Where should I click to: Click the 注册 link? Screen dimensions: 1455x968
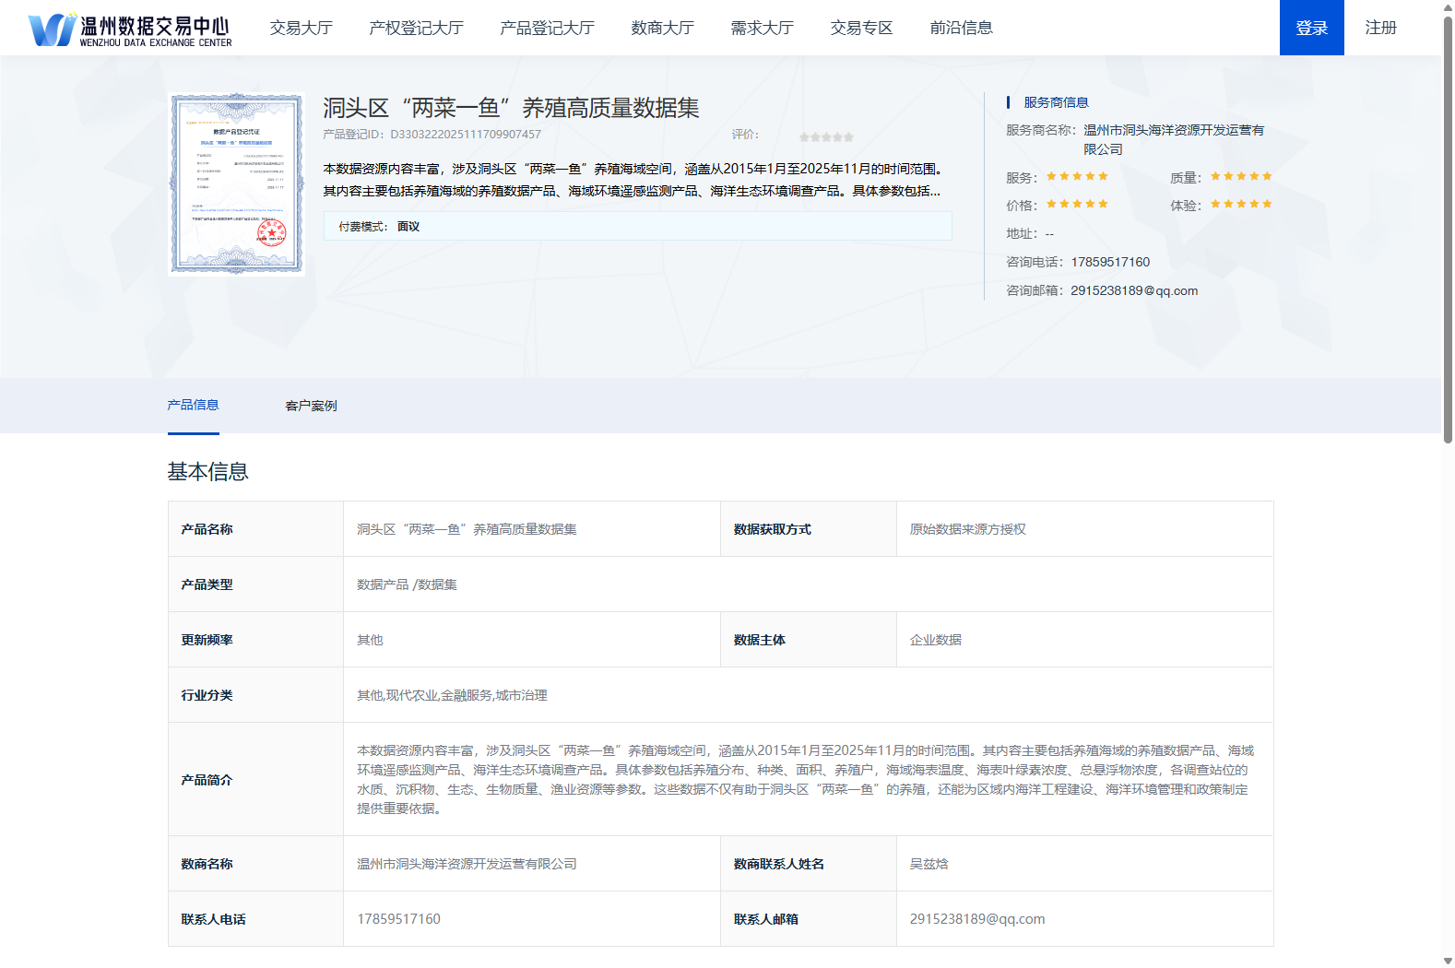tap(1380, 28)
